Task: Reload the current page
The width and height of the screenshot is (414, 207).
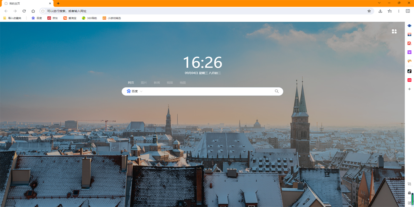Action: pos(24,11)
